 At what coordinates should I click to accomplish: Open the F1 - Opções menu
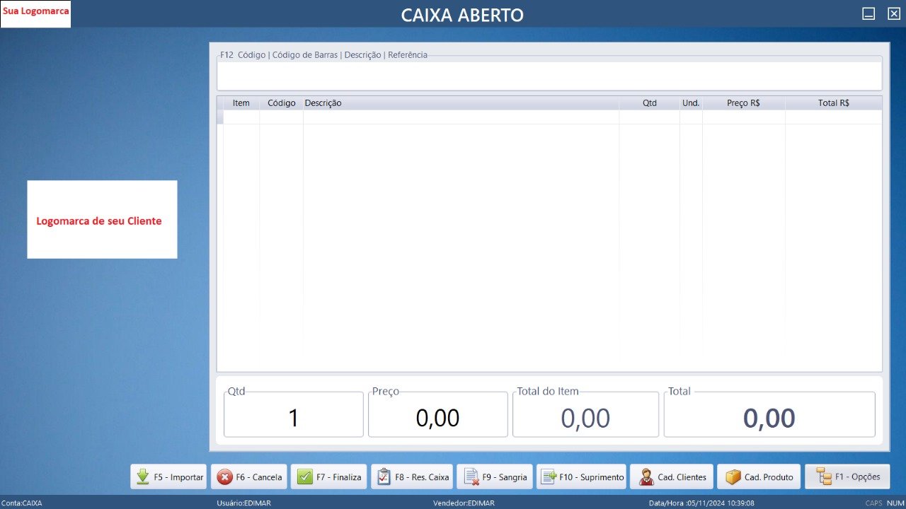click(x=847, y=476)
